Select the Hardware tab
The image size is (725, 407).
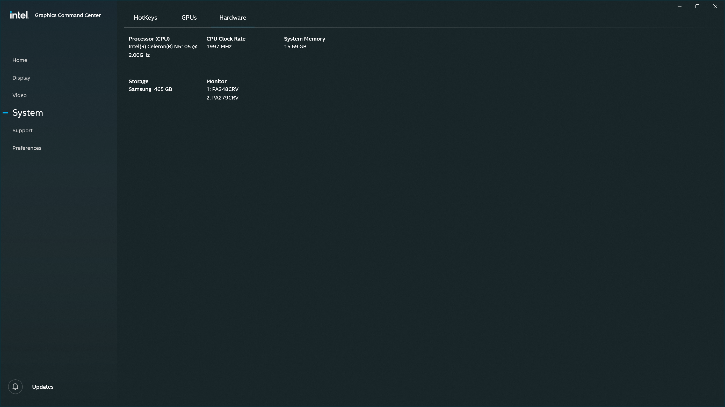tap(233, 18)
